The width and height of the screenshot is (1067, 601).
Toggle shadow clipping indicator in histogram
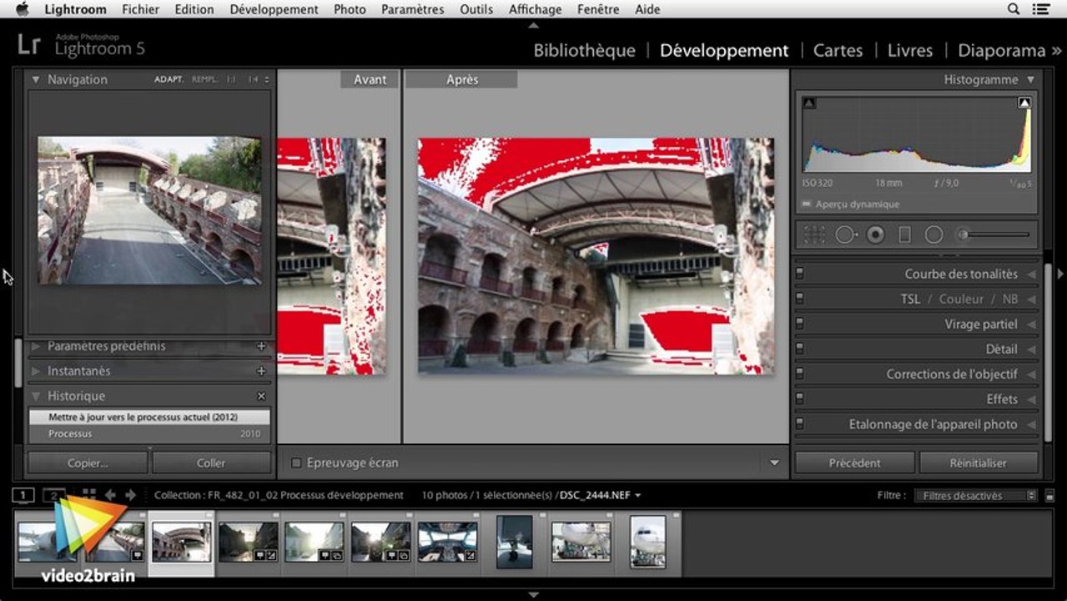pyautogui.click(x=809, y=104)
